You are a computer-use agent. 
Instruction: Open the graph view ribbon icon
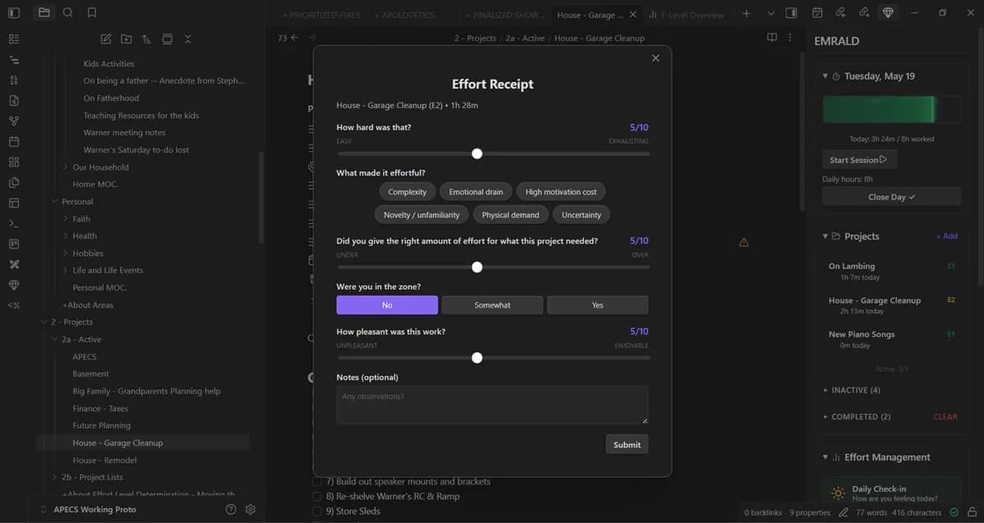click(x=14, y=121)
